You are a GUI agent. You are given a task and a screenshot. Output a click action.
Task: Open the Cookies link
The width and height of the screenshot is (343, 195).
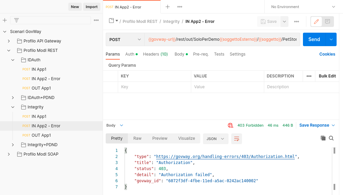[x=327, y=54]
